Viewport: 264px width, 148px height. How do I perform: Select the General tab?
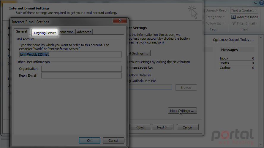pyautogui.click(x=21, y=31)
